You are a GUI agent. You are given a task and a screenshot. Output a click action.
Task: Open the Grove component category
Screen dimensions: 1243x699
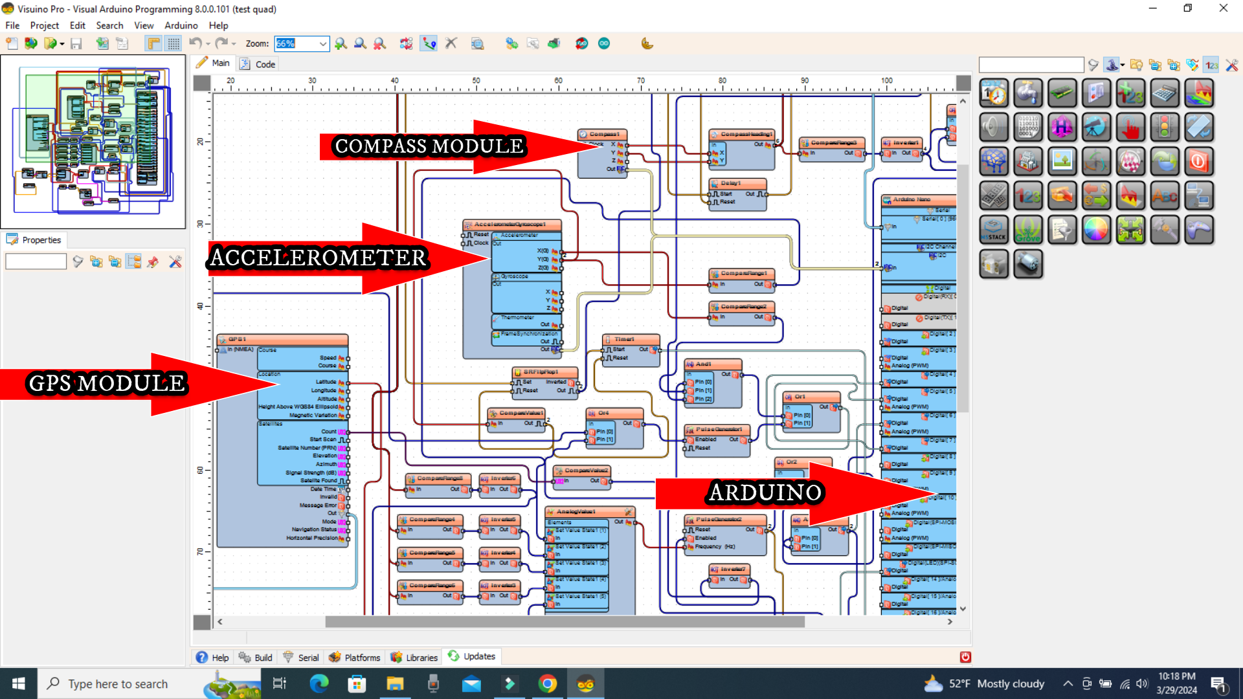click(1028, 230)
